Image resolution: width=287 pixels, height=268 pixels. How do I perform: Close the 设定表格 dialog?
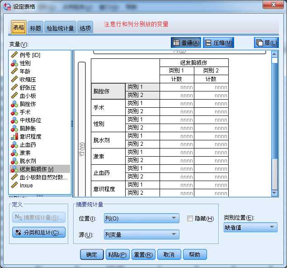click(273, 5)
